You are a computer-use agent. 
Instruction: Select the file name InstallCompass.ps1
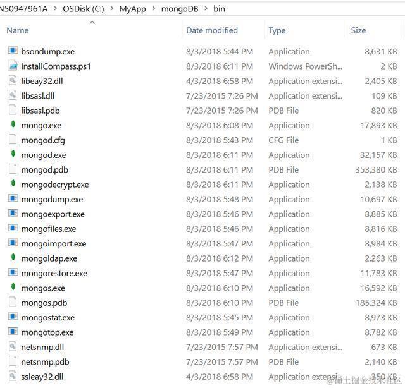pos(56,66)
